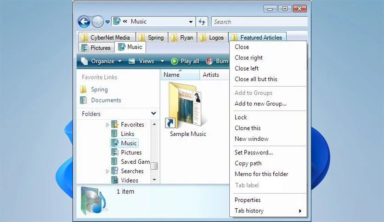Switch to the Ryan tab
Viewport: 384px width, 222px height.
183,38
